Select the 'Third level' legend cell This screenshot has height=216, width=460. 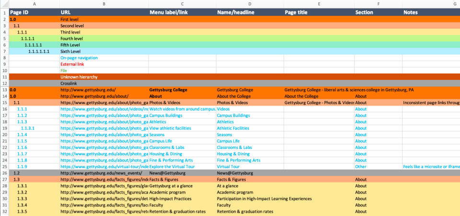tap(104, 32)
